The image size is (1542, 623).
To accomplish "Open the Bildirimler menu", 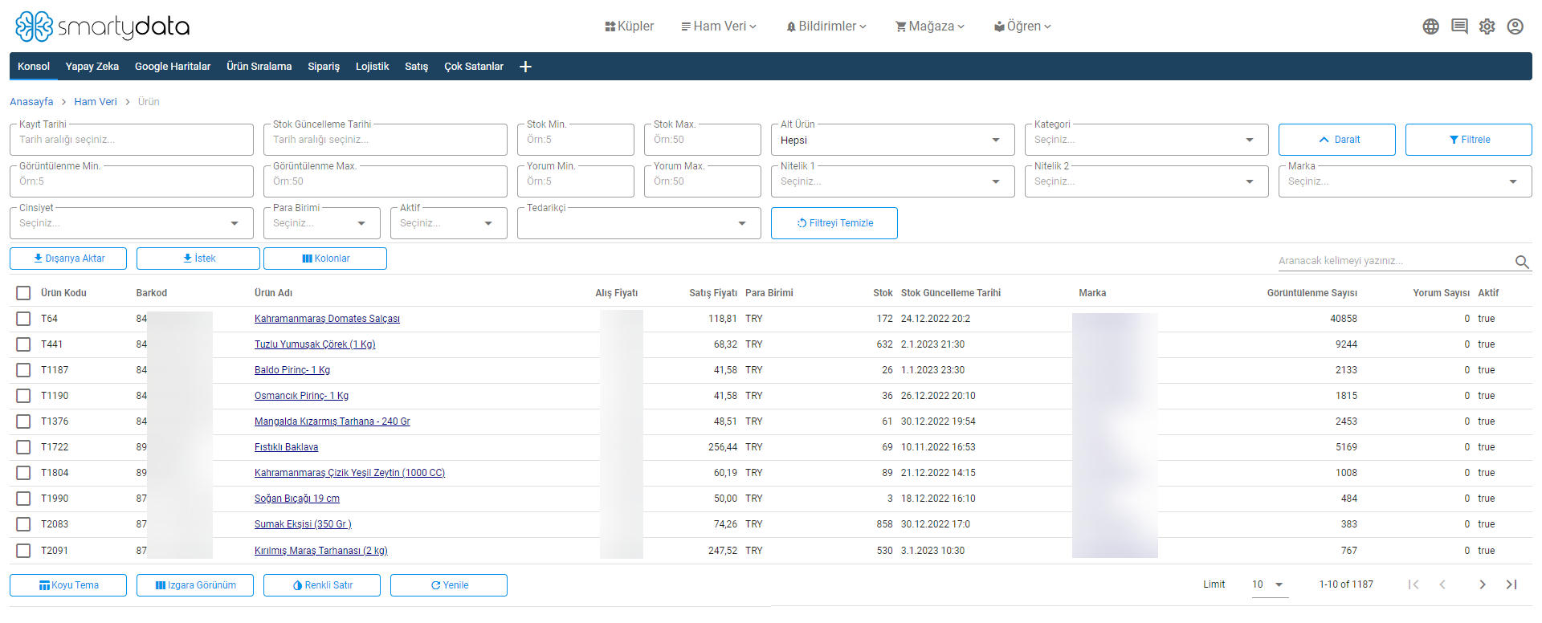I will 826,26.
